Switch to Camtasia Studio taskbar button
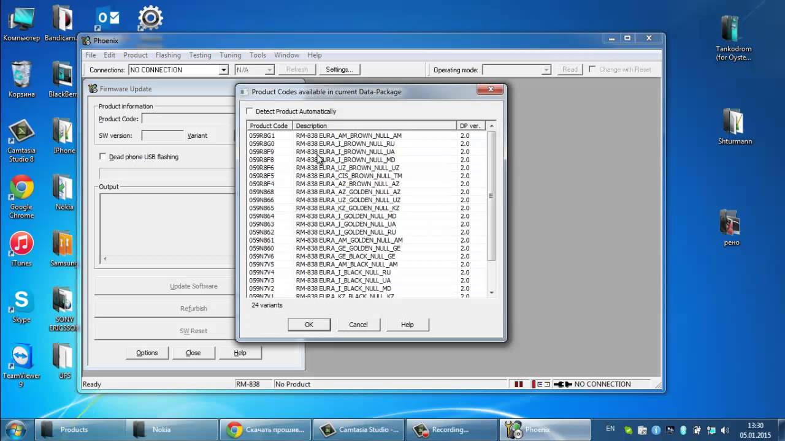 click(359, 429)
